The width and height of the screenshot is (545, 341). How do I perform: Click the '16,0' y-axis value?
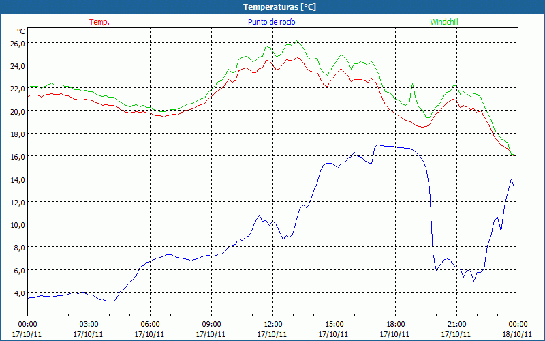(x=18, y=157)
